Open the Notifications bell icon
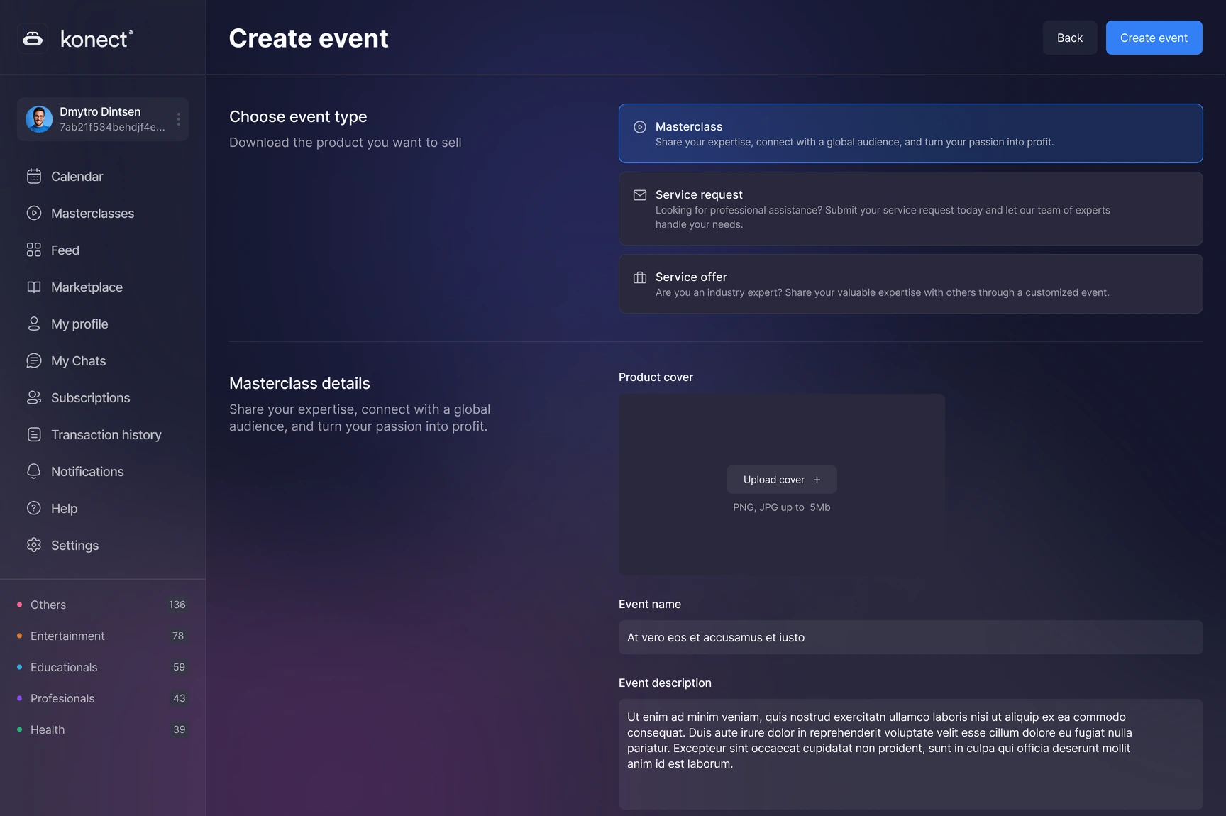 (34, 471)
